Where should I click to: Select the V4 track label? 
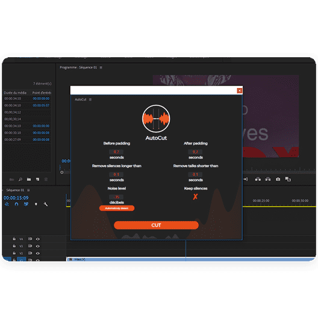tap(21, 239)
